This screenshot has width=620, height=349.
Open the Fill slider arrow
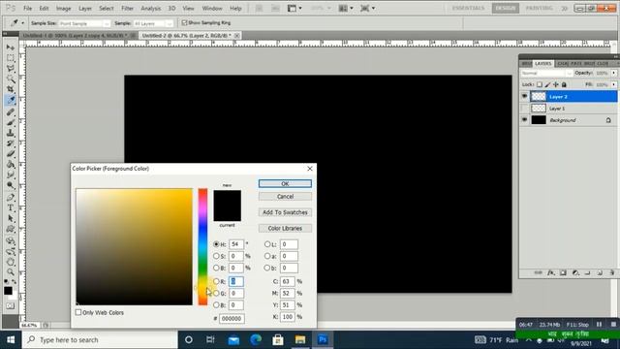point(613,84)
